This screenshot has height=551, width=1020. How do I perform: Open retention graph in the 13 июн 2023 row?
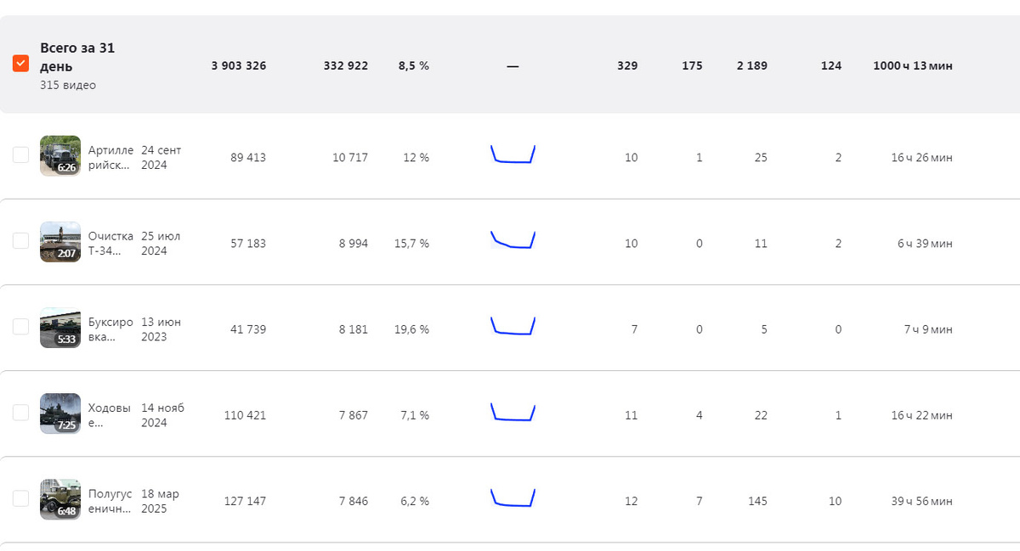point(513,326)
